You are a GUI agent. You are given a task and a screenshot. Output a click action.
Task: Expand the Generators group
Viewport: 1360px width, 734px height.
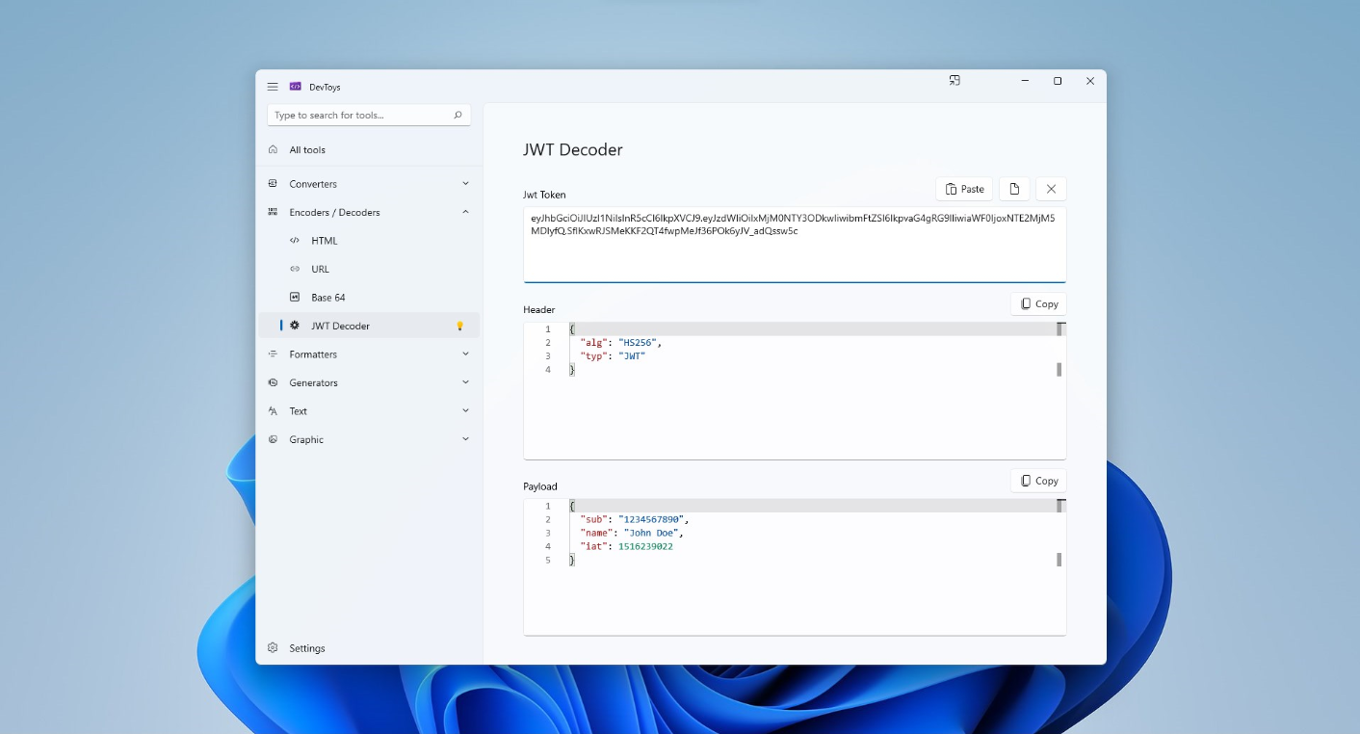(x=466, y=382)
